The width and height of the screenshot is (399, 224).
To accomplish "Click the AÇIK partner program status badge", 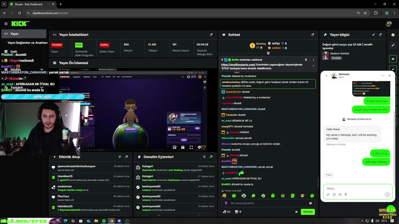I will pyautogui.click(x=79, y=45).
